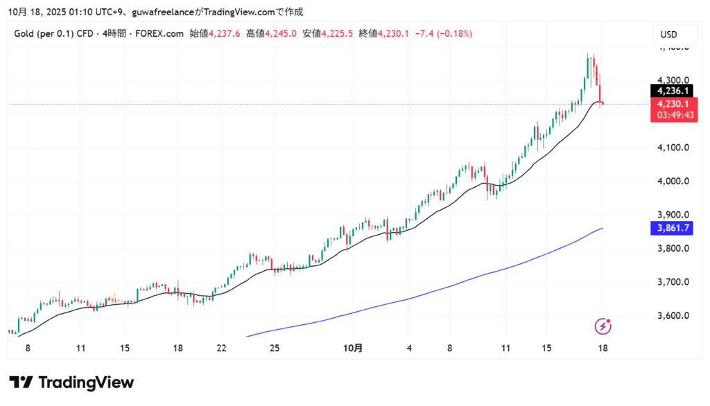The image size is (710, 406).
Task: Click the 10月 marker on the time axis
Action: click(353, 348)
